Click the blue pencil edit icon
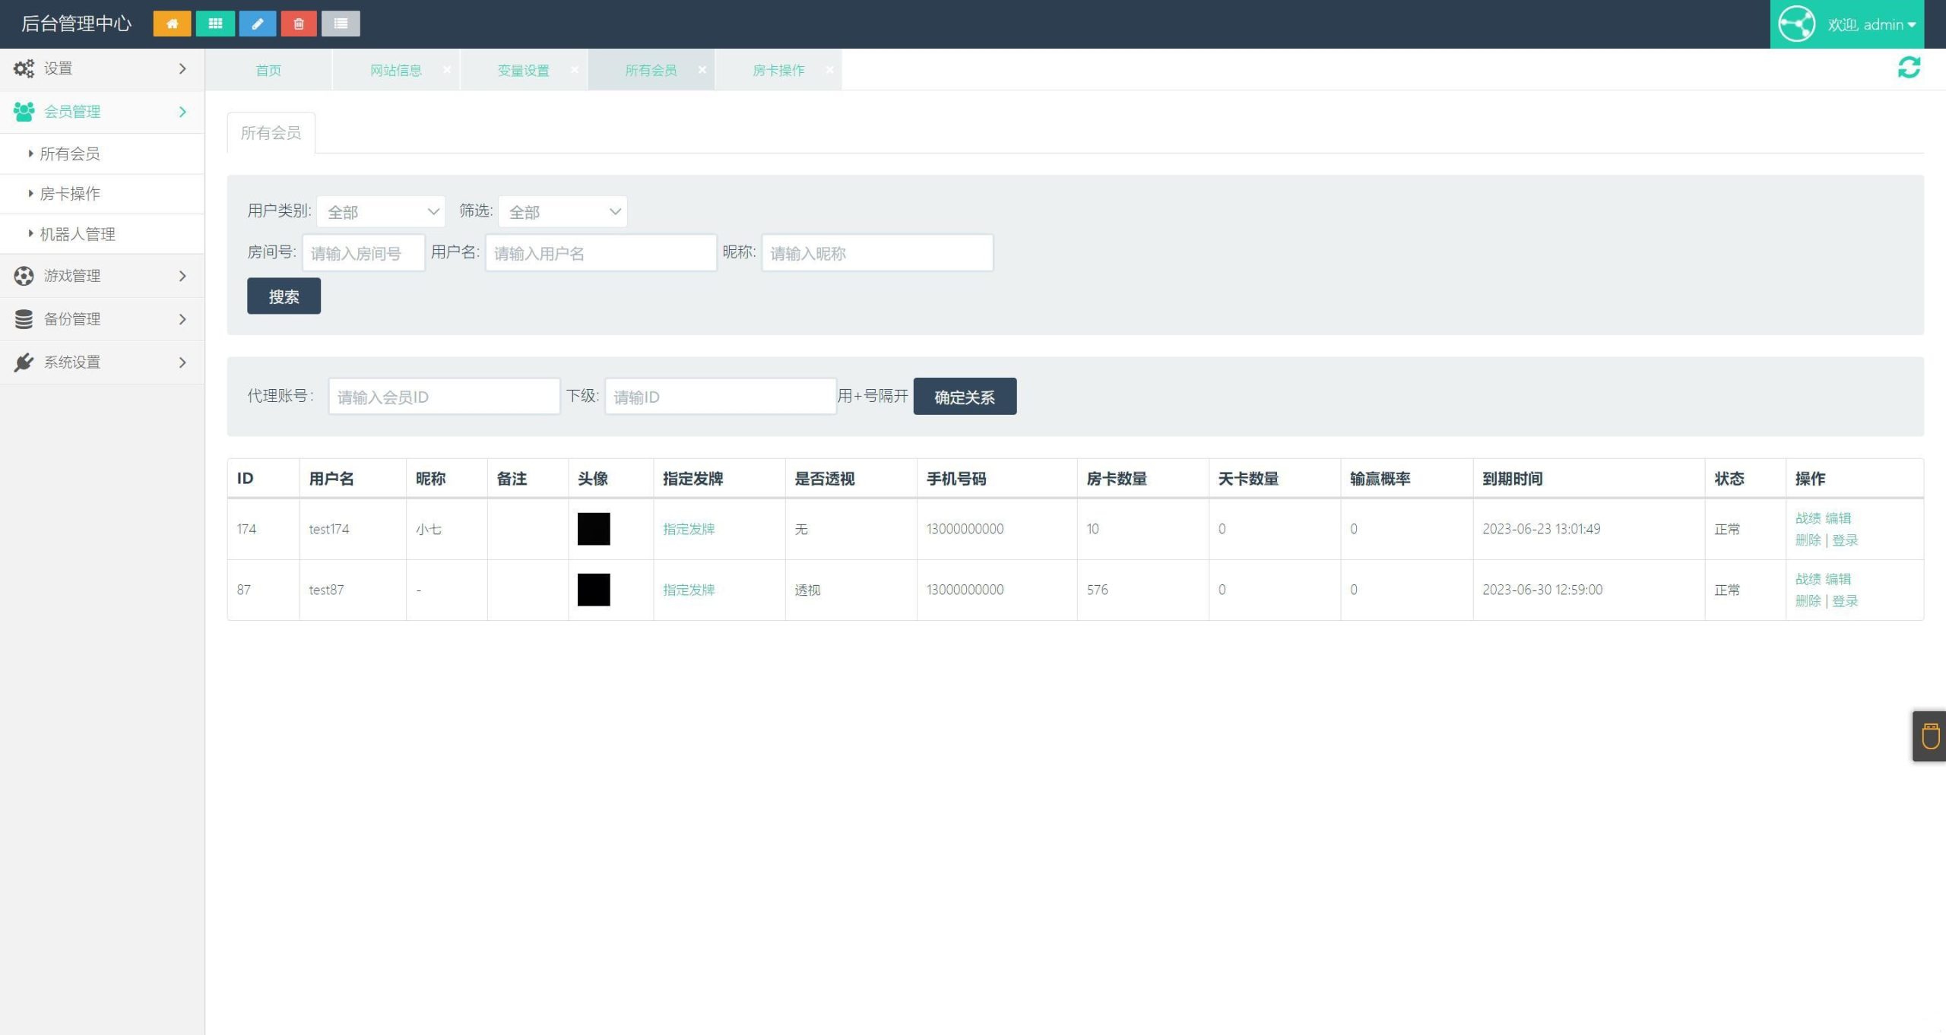 pyautogui.click(x=258, y=24)
